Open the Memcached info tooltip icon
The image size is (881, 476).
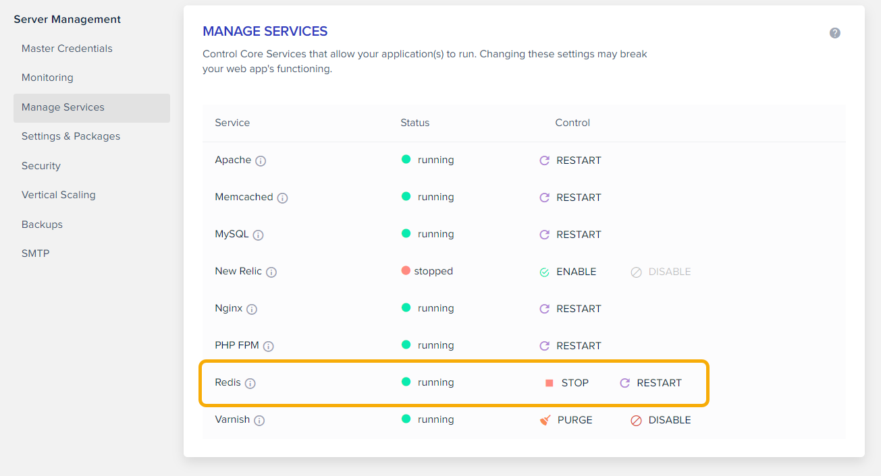[x=282, y=198]
